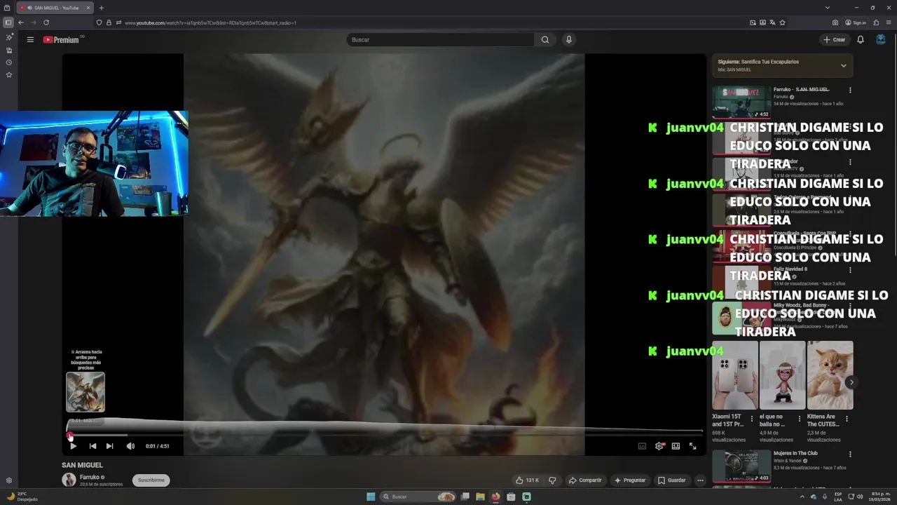Screen dimensions: 897x505
Task: Open sidebar settings gear
Action: [9, 480]
